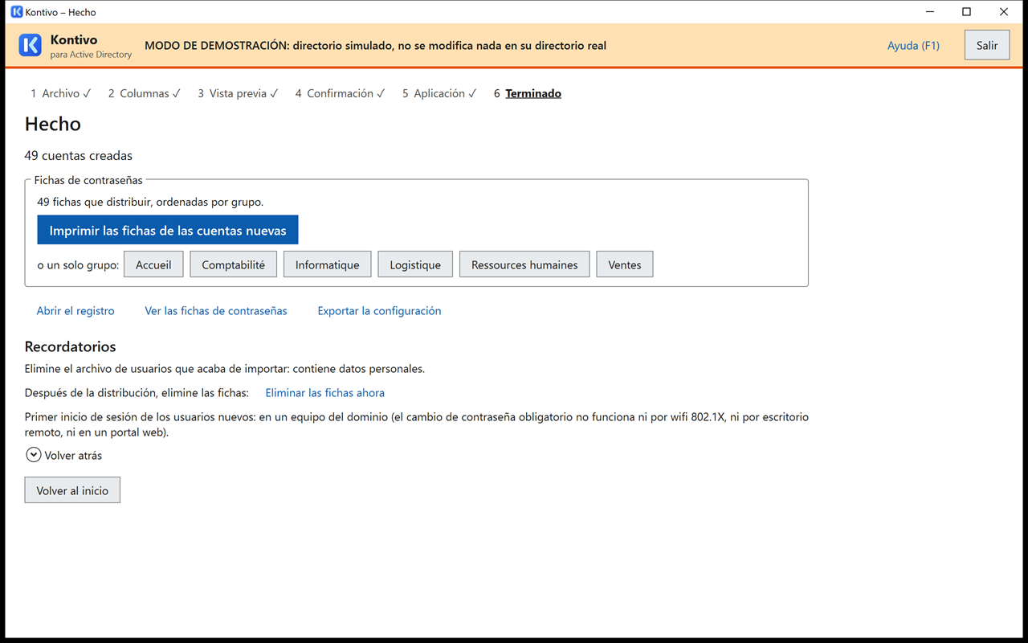Click the Salir button
Image resolution: width=1028 pixels, height=643 pixels.
(x=987, y=45)
